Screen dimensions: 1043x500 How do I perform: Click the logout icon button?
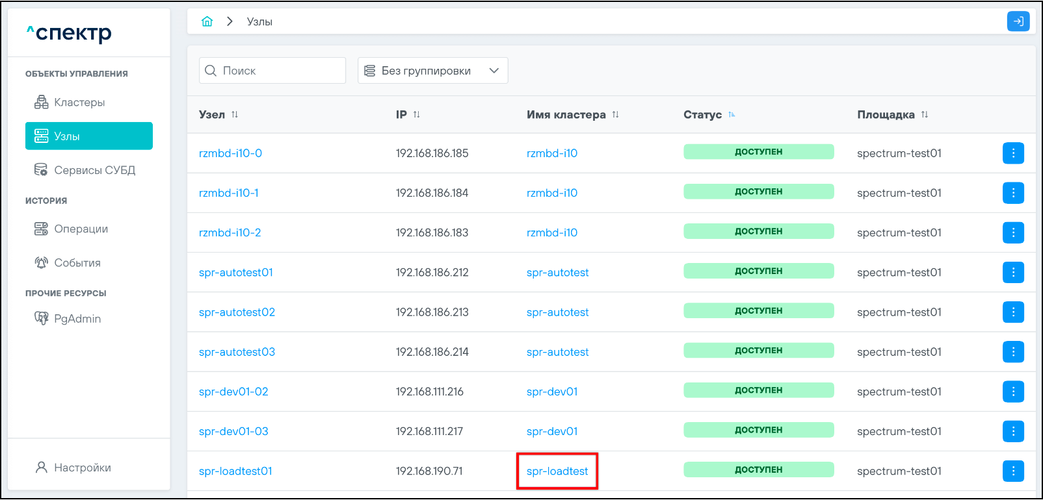1018,21
